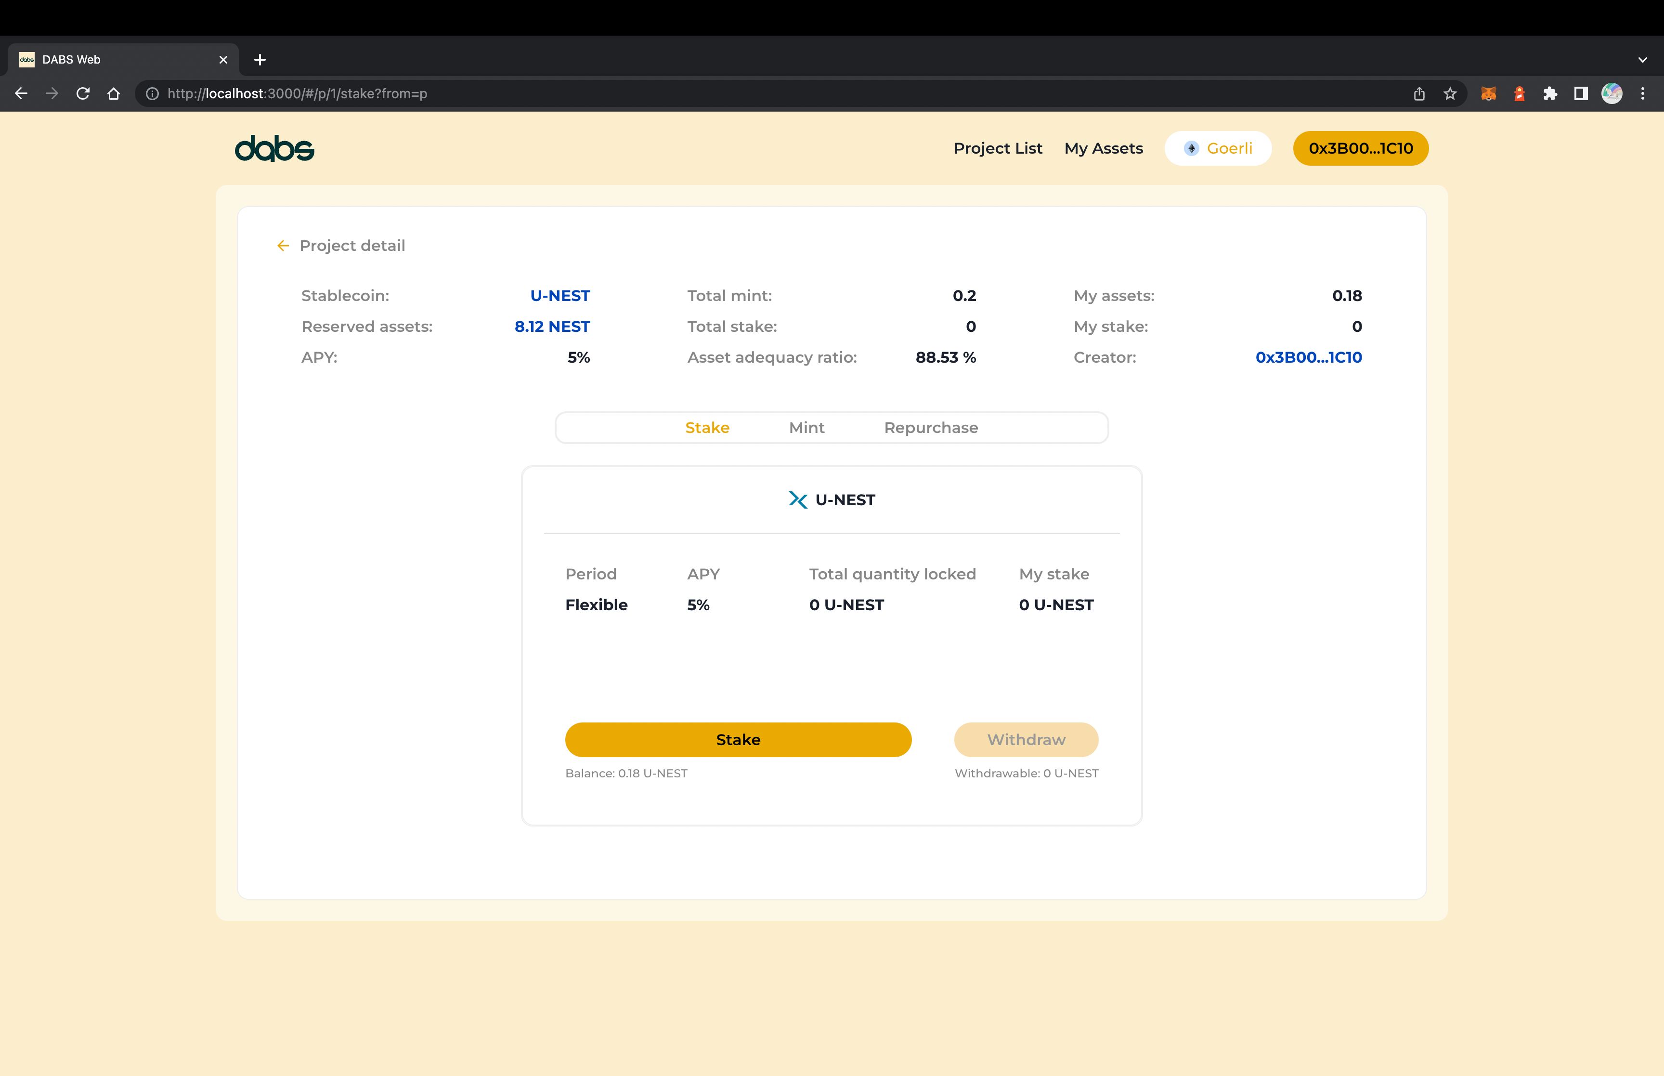
Task: Click asset adequacy ratio '88.53 %'
Action: click(x=946, y=358)
